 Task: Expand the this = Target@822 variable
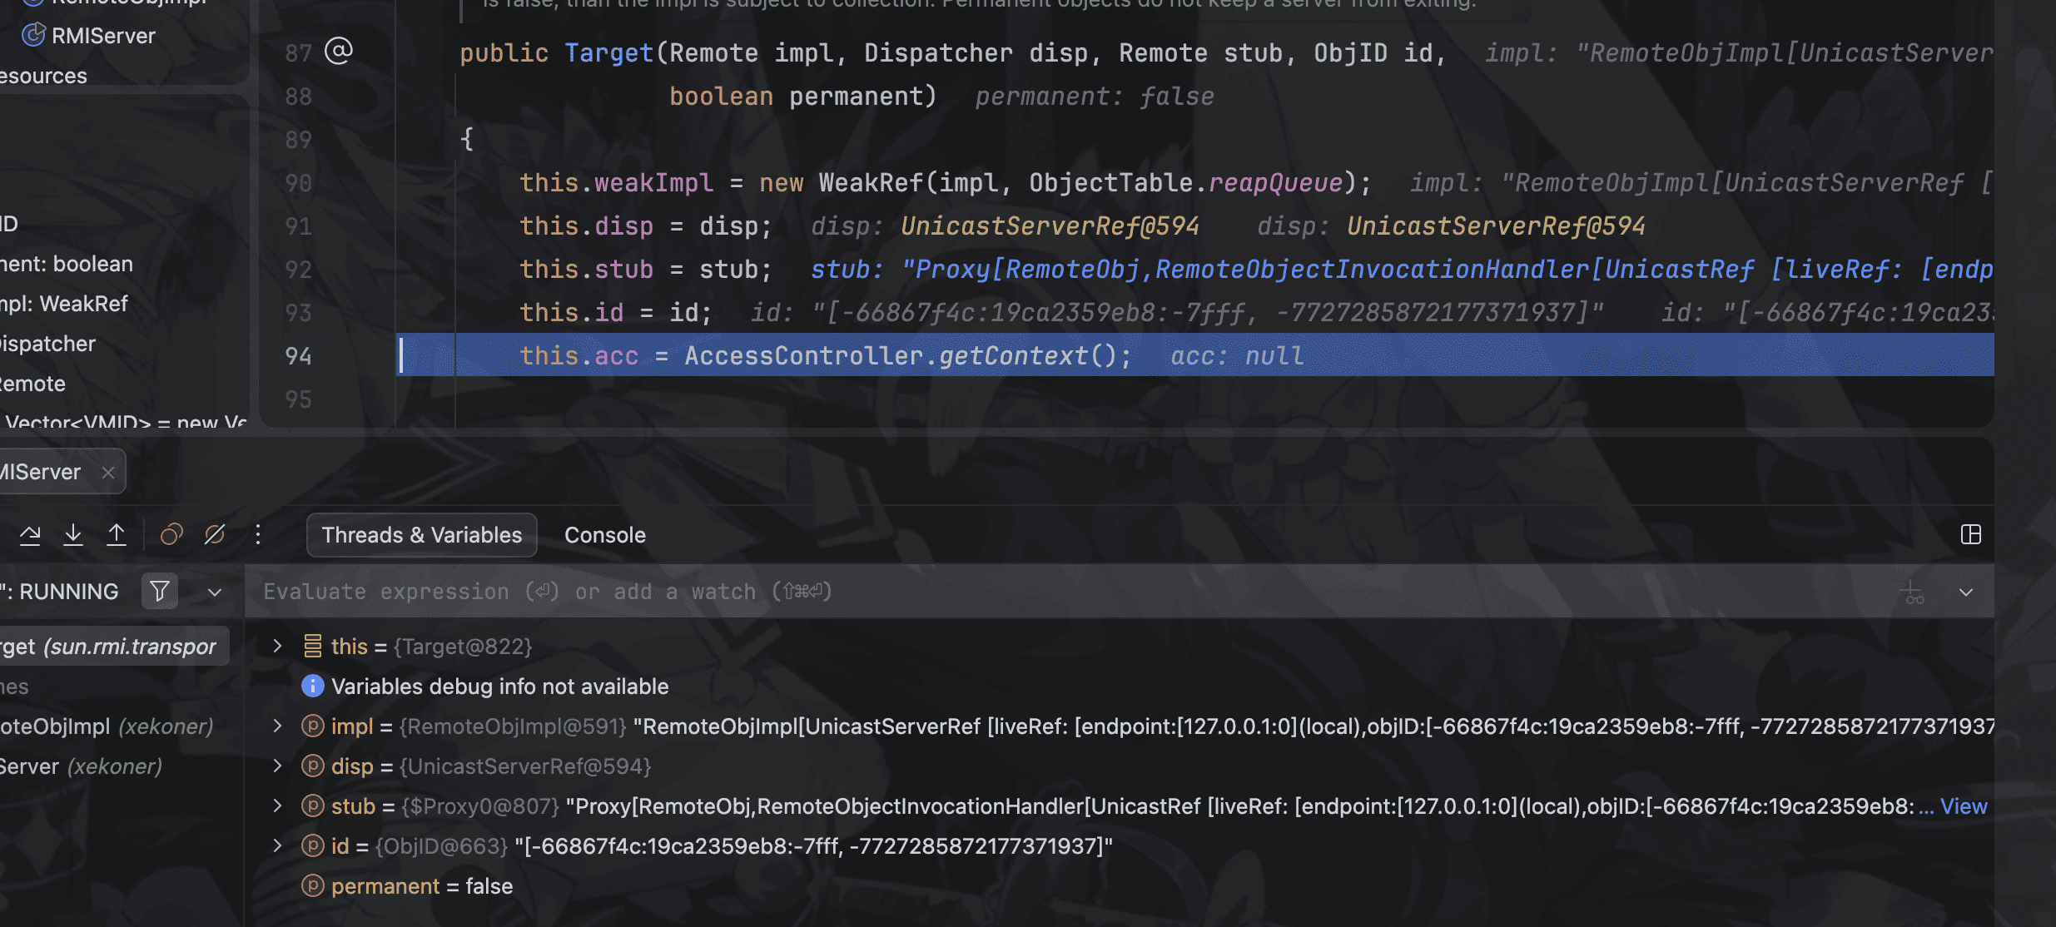pos(276,646)
